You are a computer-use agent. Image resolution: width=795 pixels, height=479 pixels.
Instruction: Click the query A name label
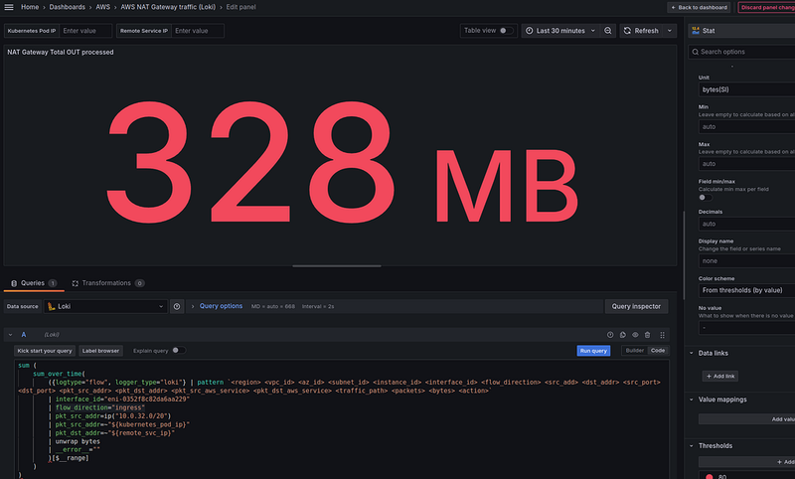23,335
